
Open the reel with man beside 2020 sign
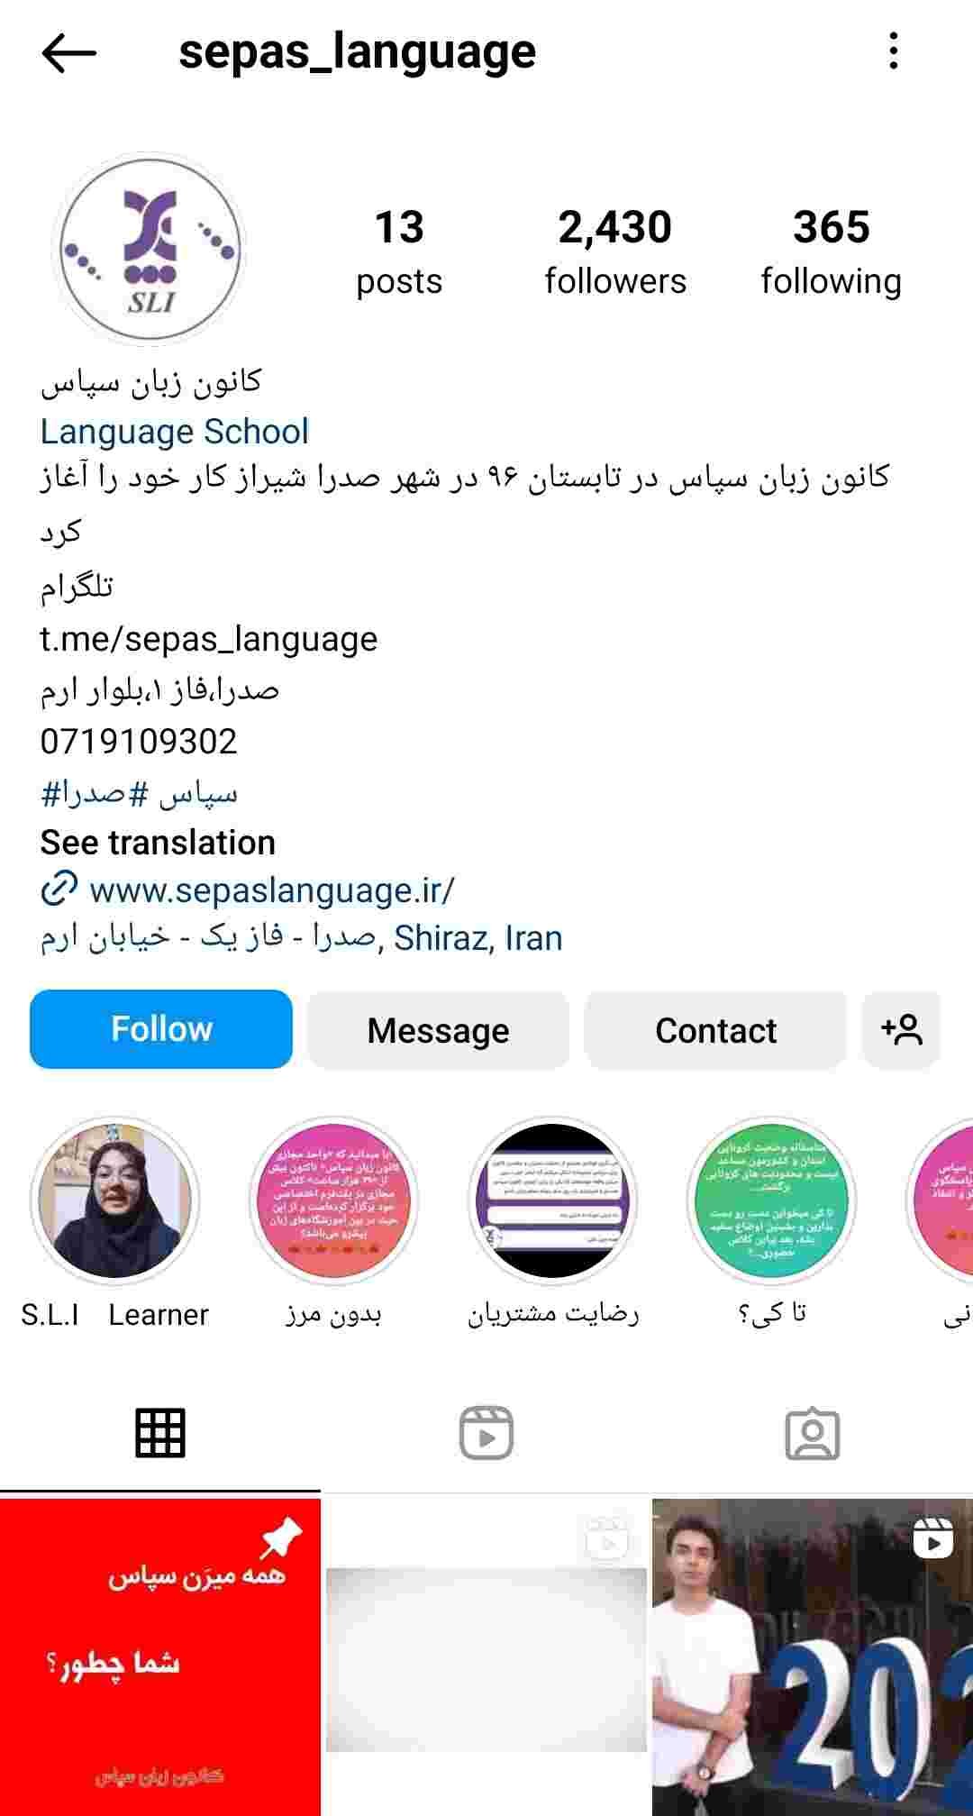click(x=813, y=1656)
